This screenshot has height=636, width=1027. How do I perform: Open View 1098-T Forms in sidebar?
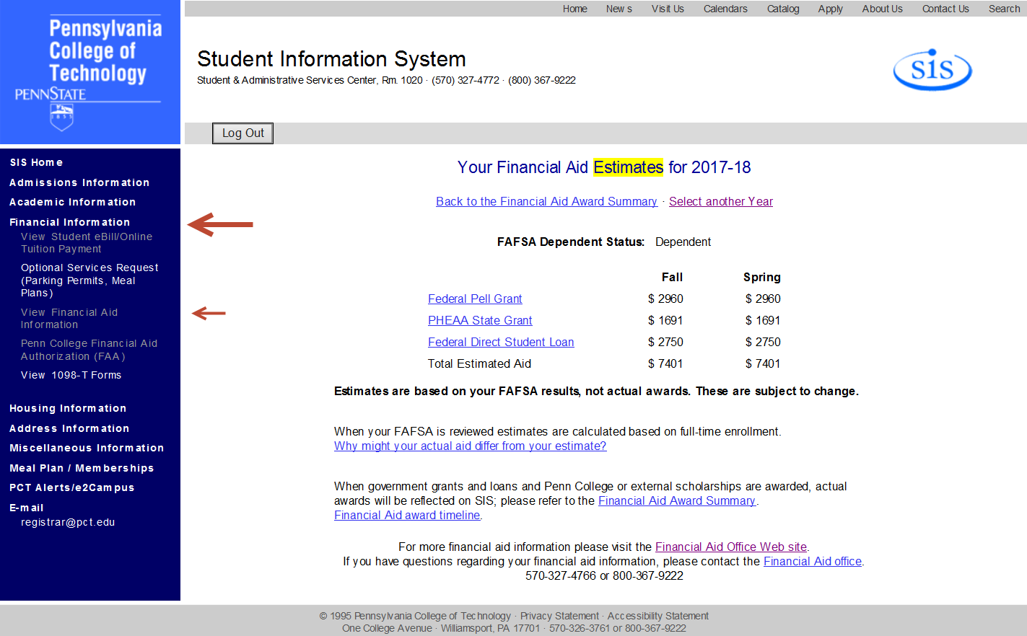[x=71, y=375]
